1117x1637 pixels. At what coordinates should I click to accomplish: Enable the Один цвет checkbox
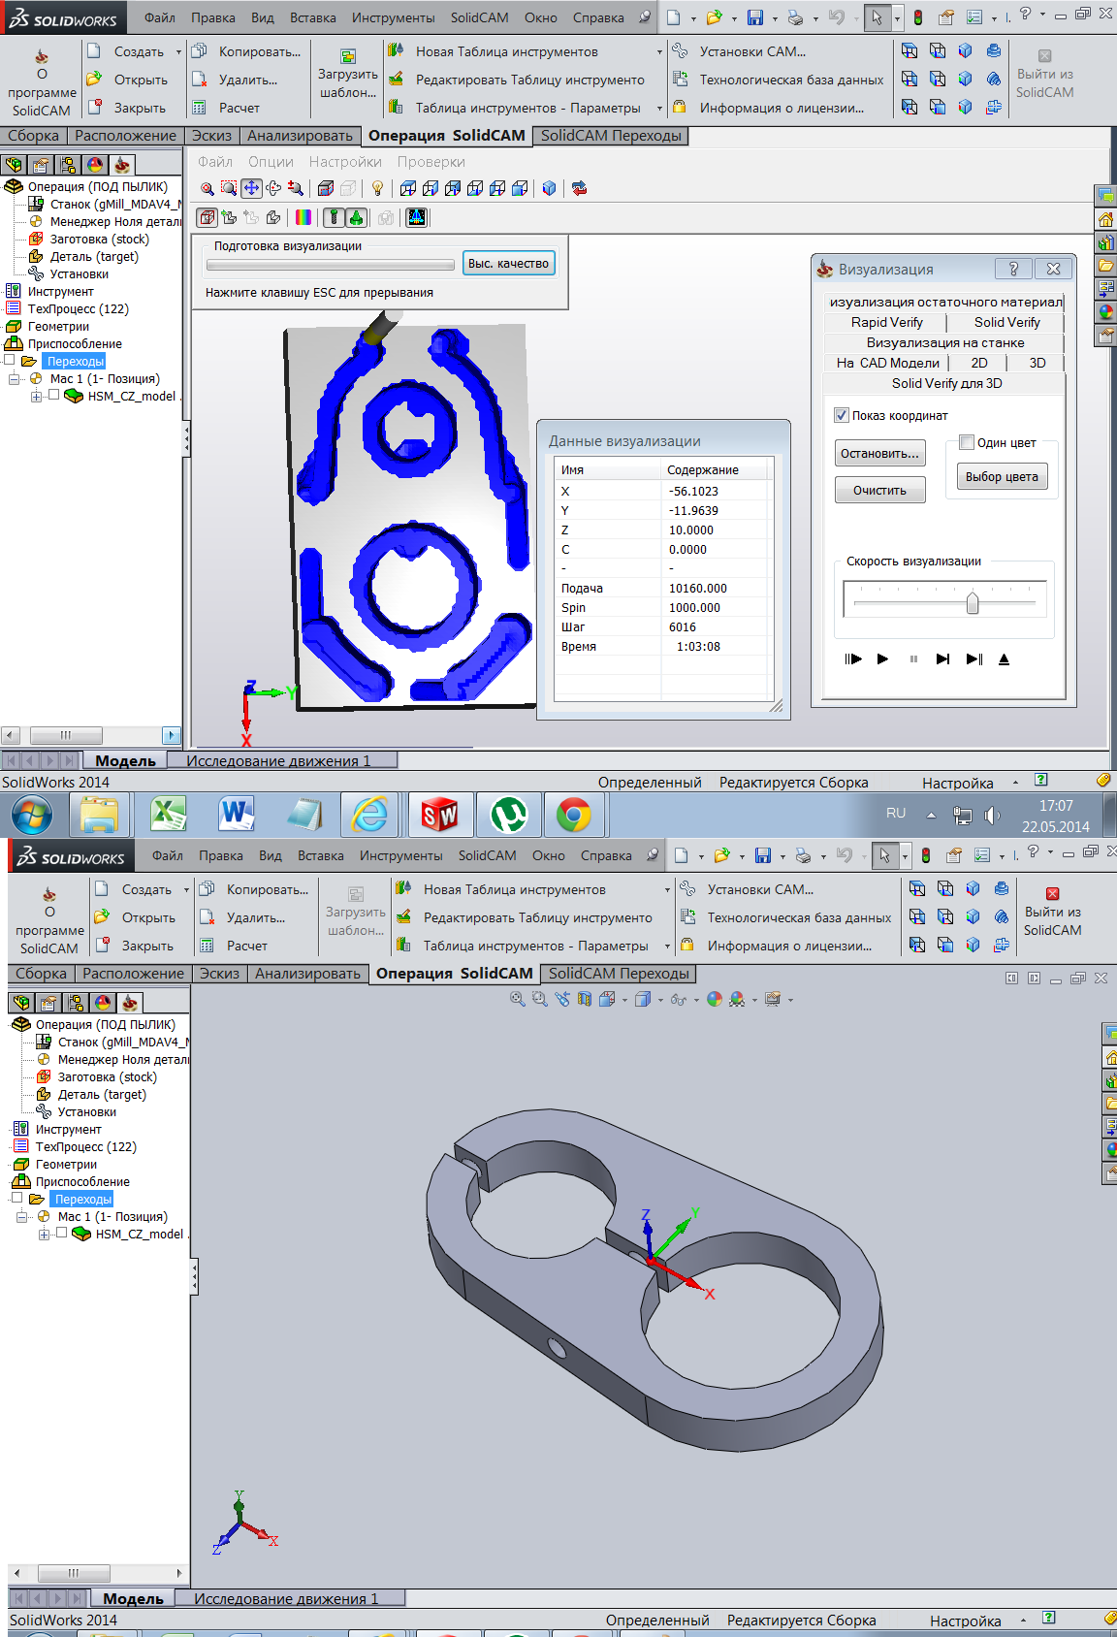coord(967,442)
